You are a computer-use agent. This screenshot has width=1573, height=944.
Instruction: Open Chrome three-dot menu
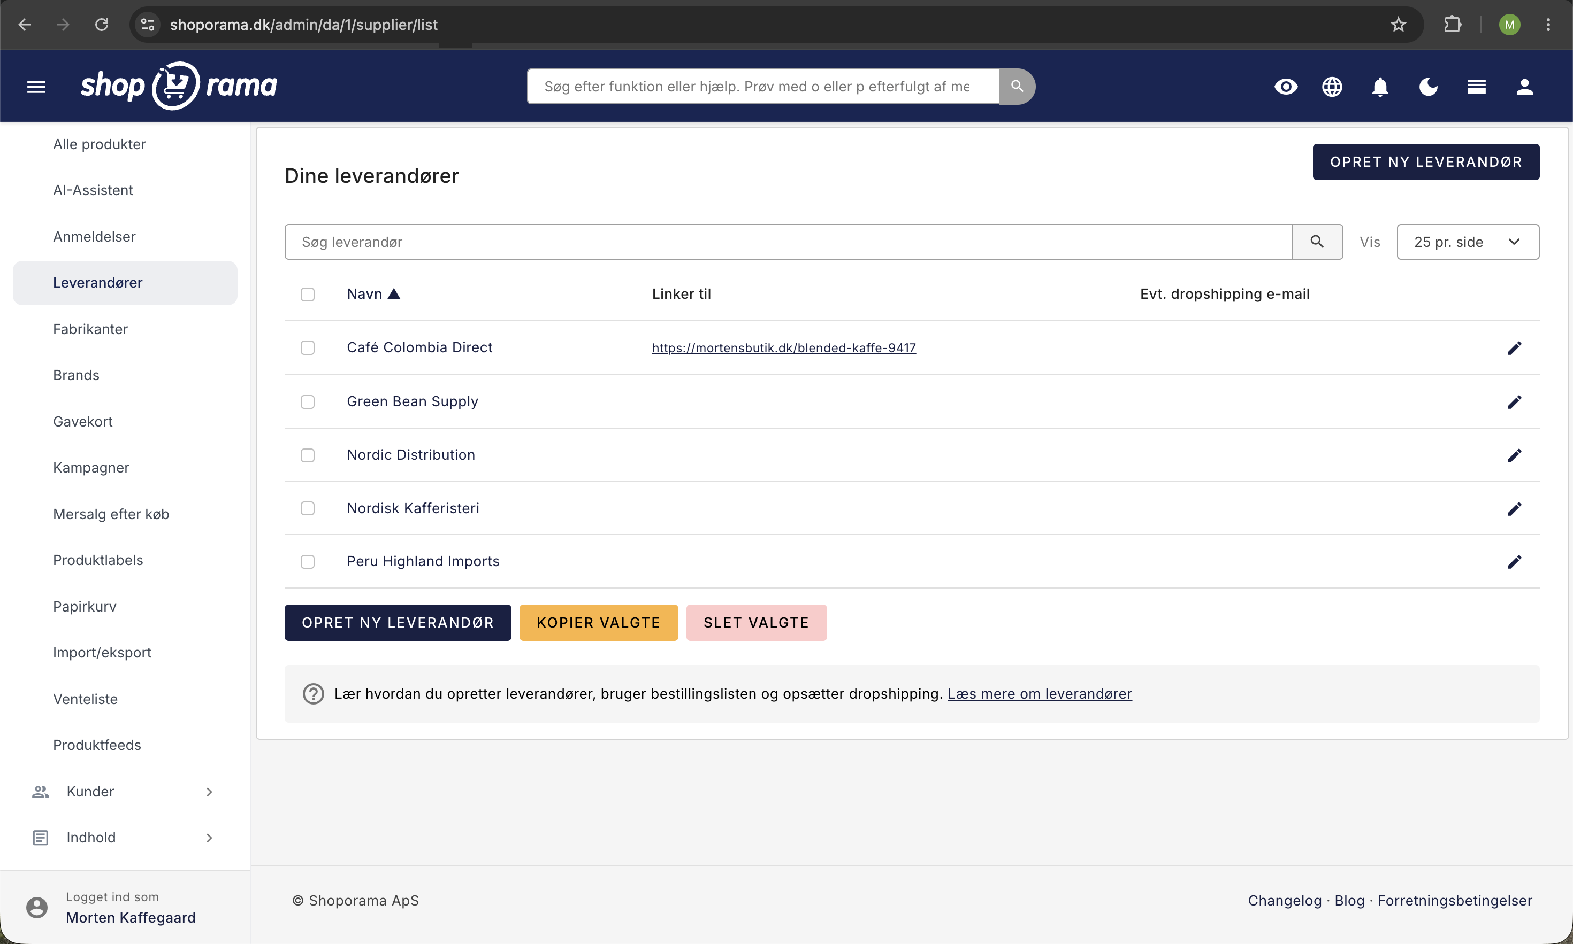(1548, 25)
